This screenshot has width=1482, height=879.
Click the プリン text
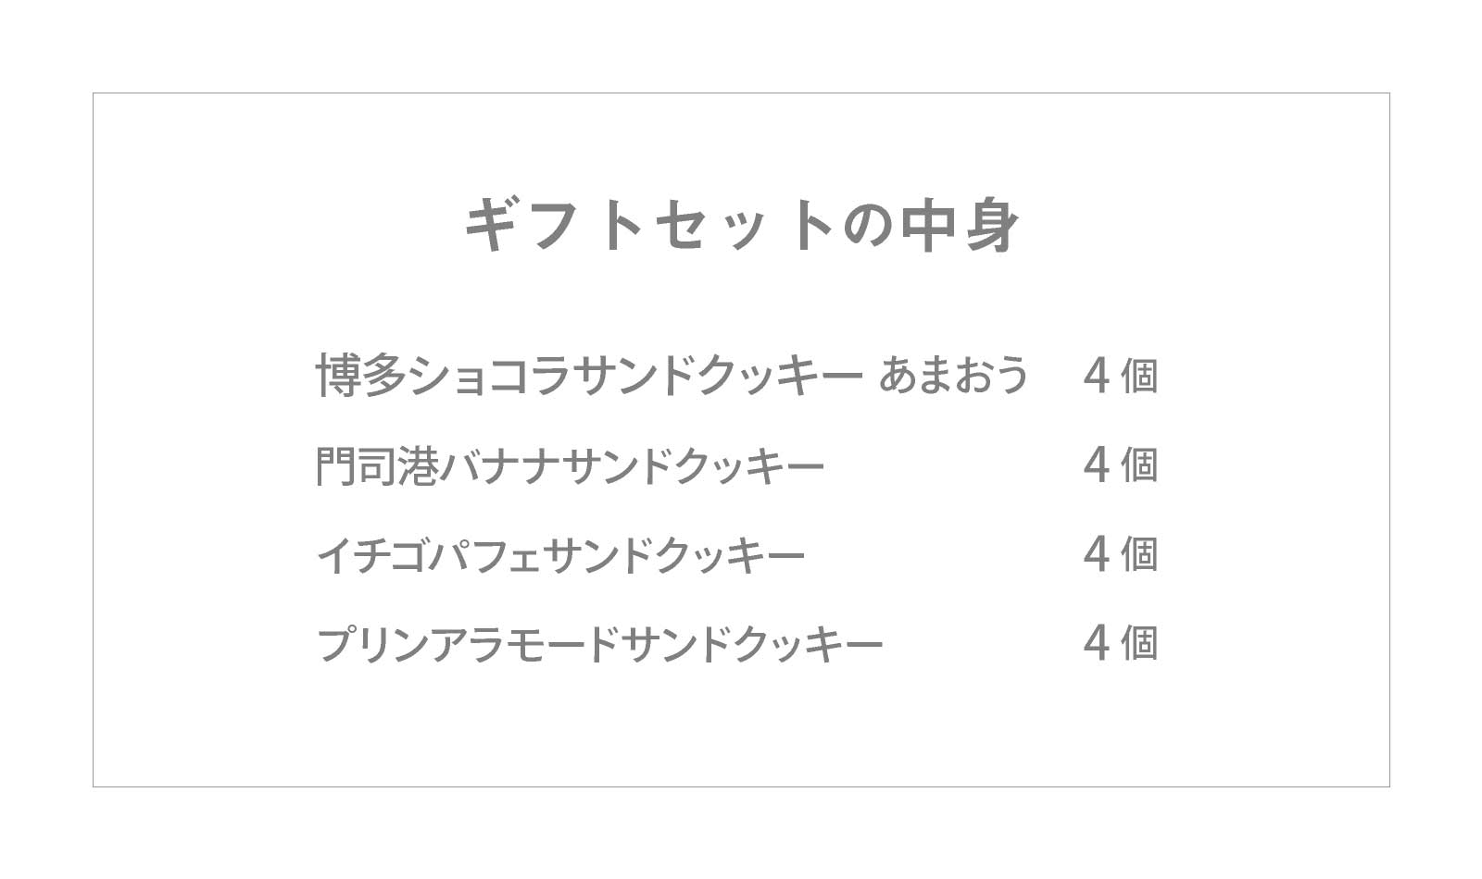pyautogui.click(x=372, y=644)
